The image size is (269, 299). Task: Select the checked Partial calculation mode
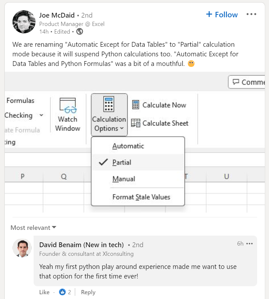pyautogui.click(x=122, y=163)
